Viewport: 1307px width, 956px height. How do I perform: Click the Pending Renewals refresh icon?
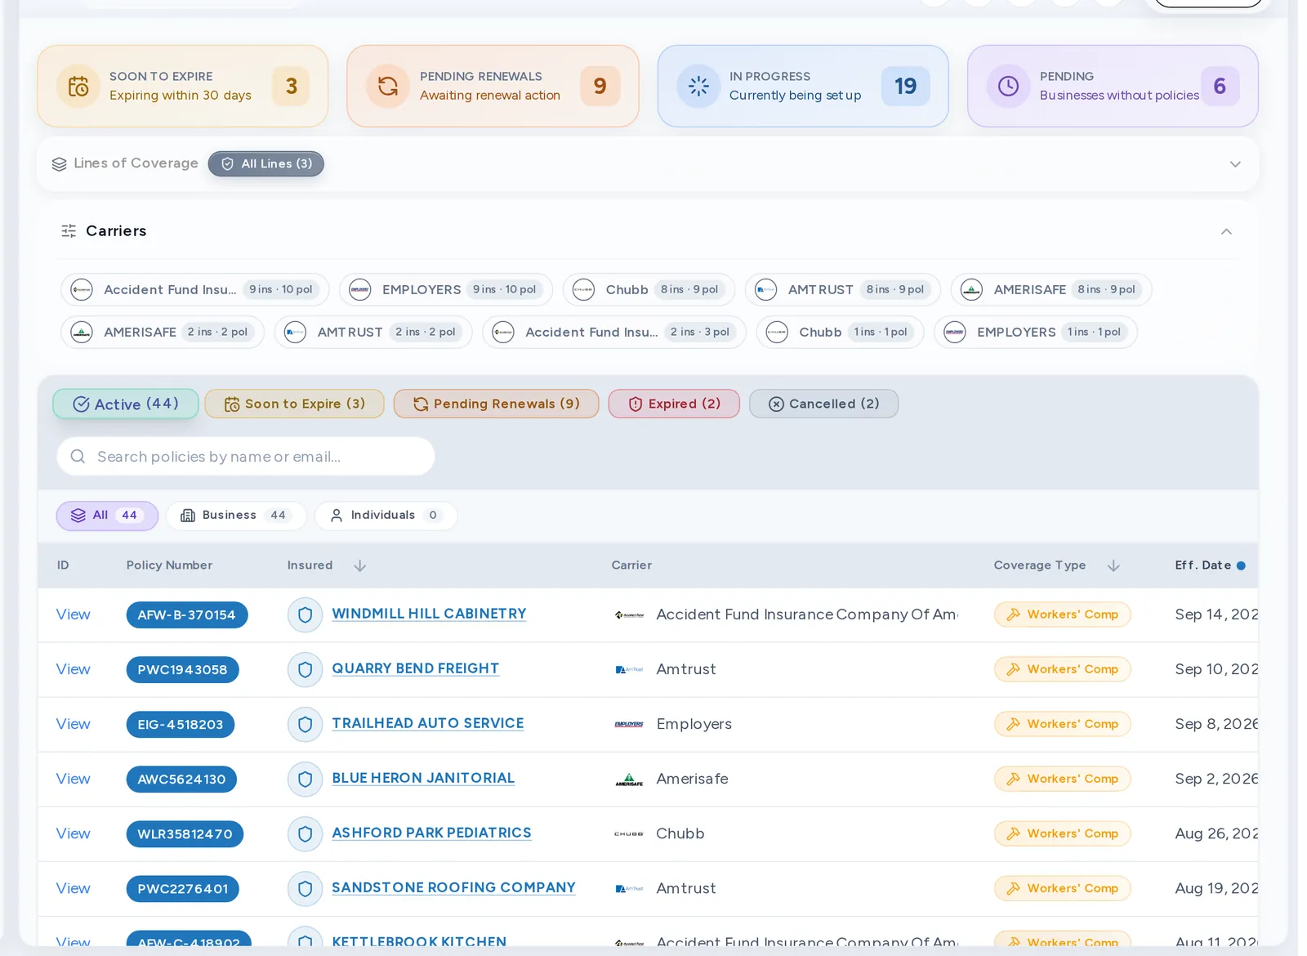coord(388,86)
